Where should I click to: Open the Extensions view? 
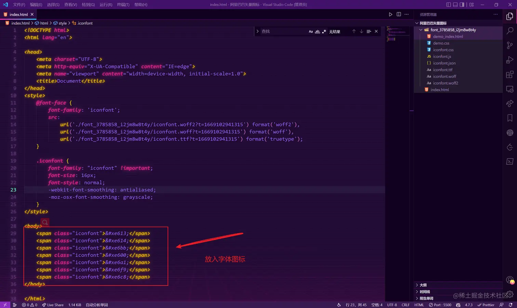510,74
